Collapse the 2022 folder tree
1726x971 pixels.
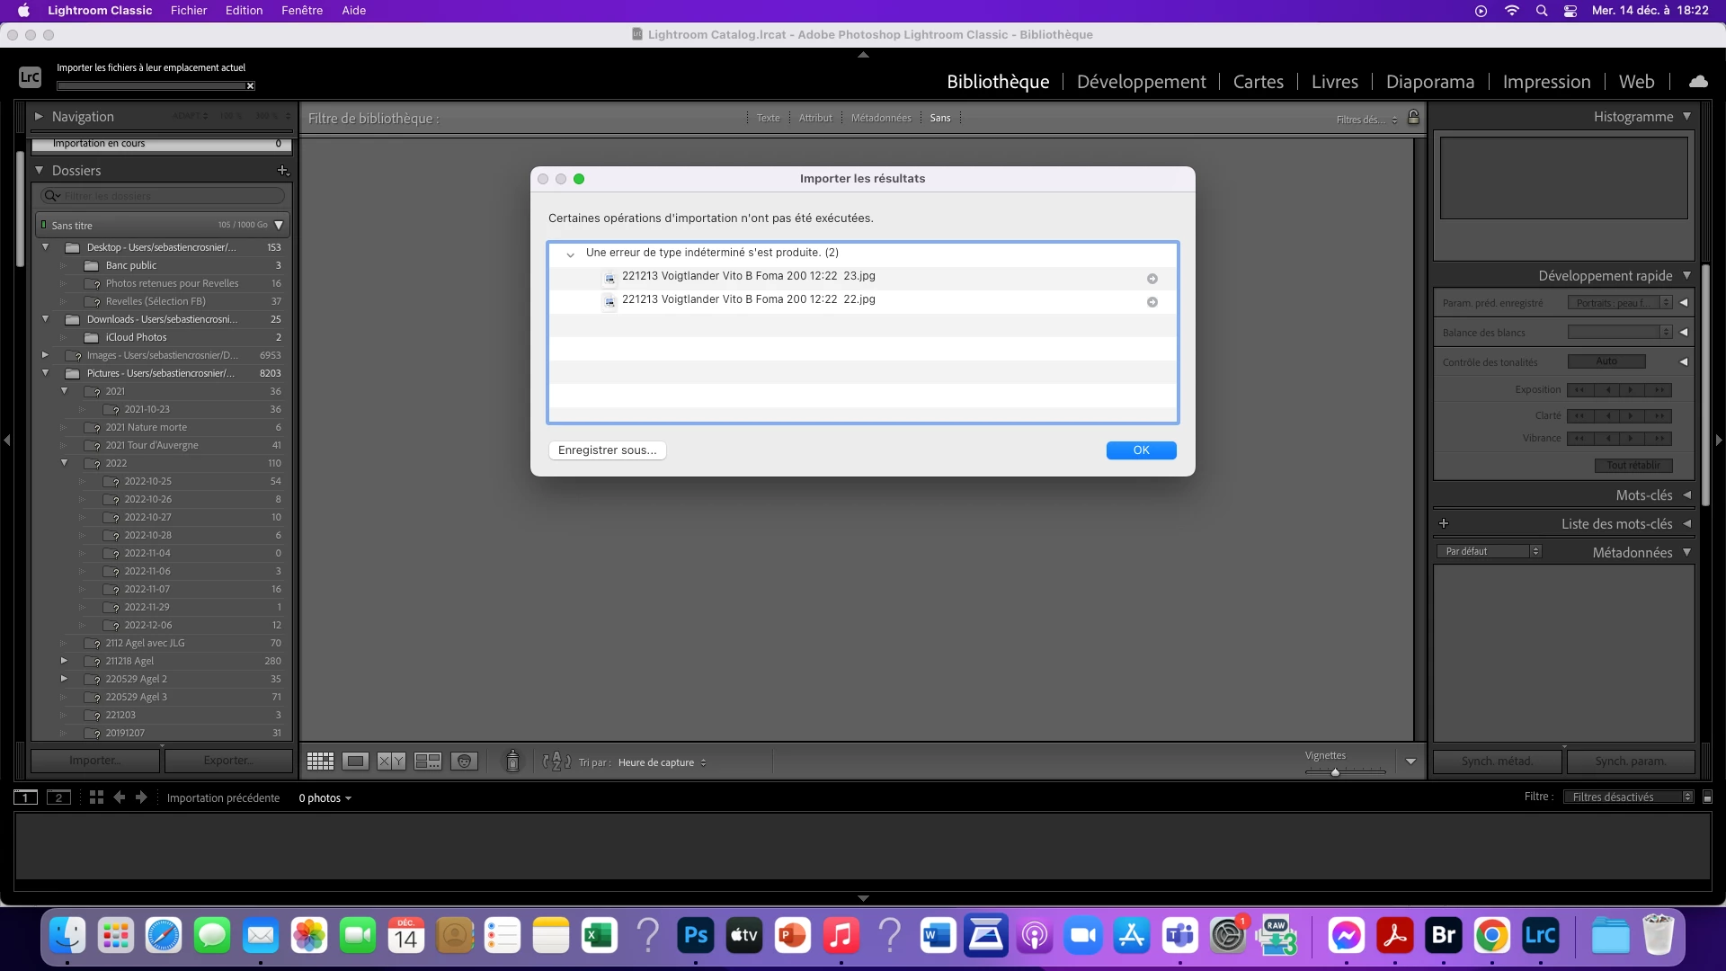[x=64, y=463]
